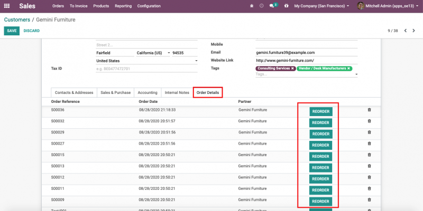Switch to Internal Notes tab
The image size is (423, 211).
click(x=177, y=93)
